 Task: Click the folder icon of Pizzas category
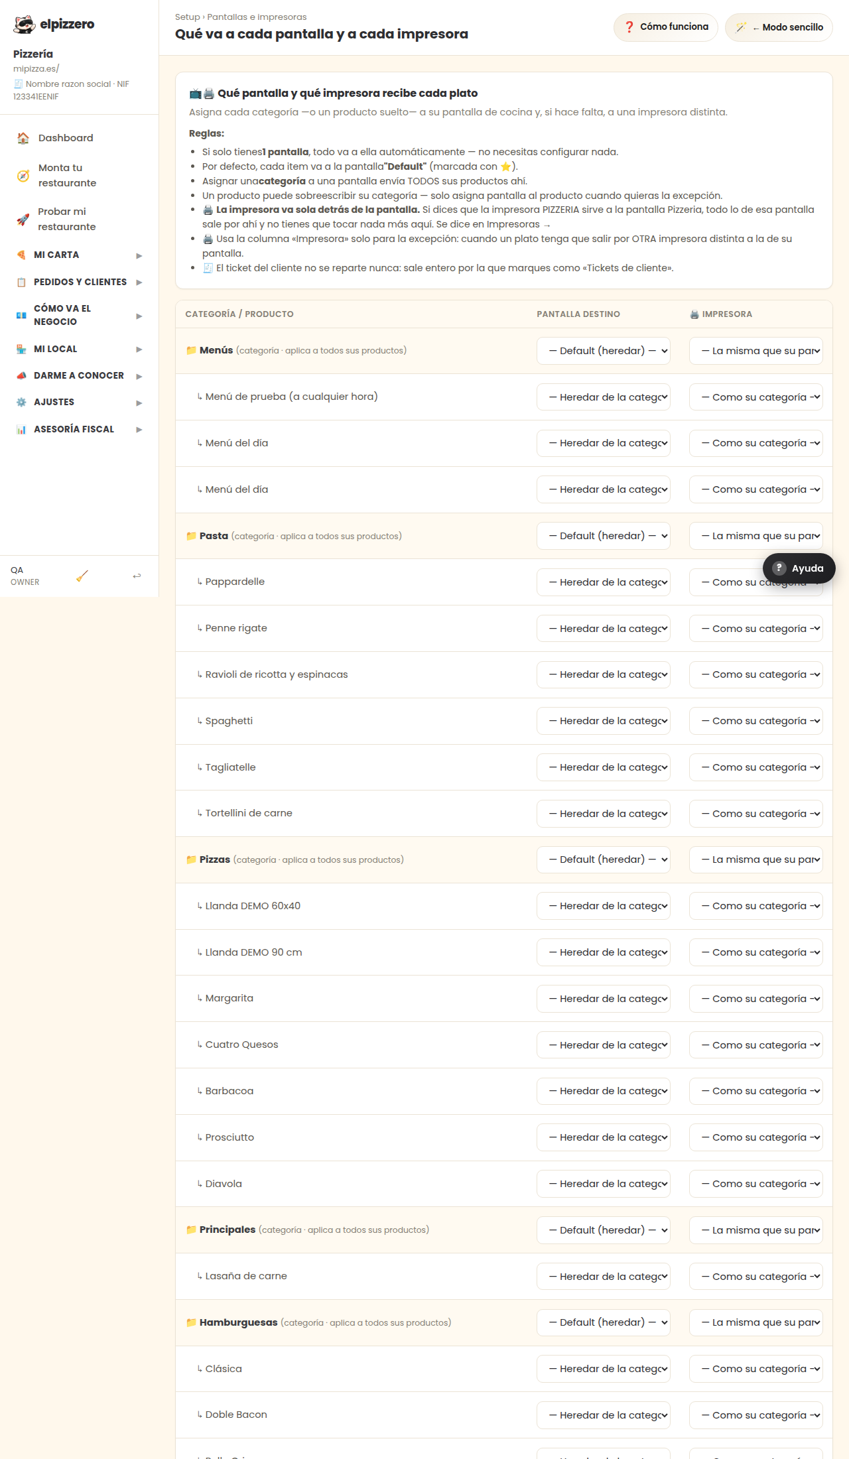point(191,859)
